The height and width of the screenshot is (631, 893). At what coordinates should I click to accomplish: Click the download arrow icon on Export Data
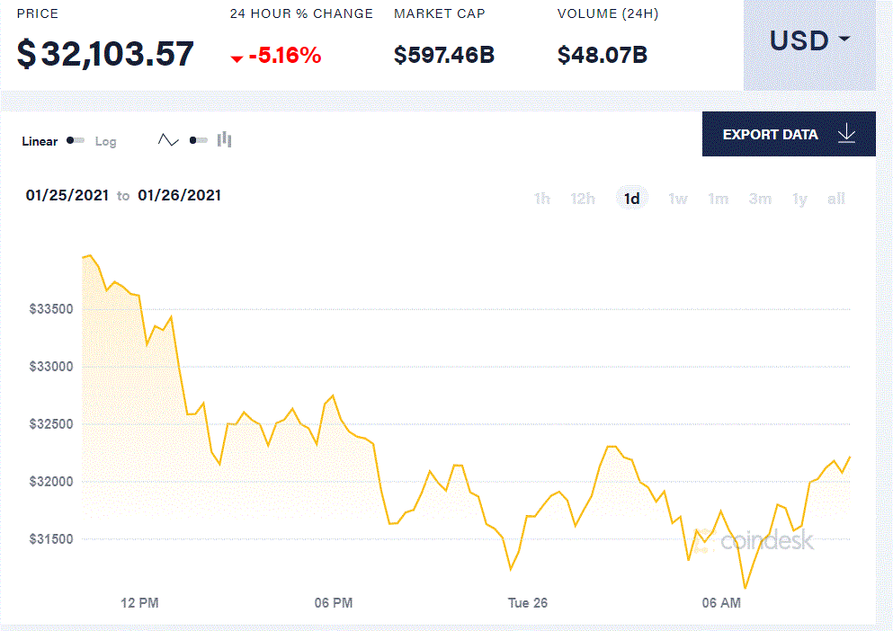coord(847,133)
